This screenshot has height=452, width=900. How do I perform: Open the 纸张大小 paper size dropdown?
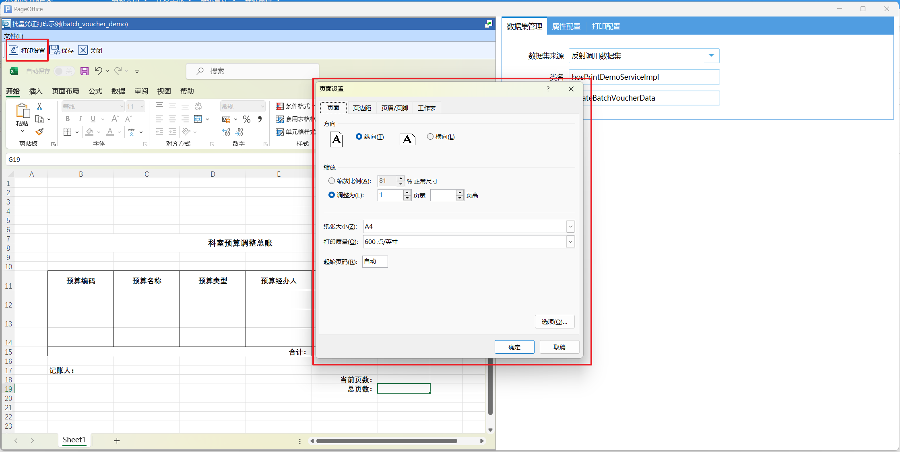570,227
